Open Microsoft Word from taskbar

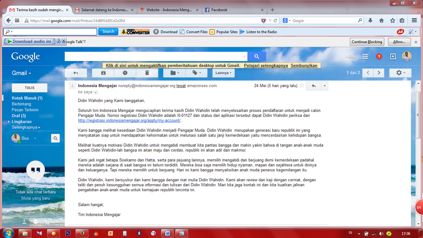pos(167,233)
